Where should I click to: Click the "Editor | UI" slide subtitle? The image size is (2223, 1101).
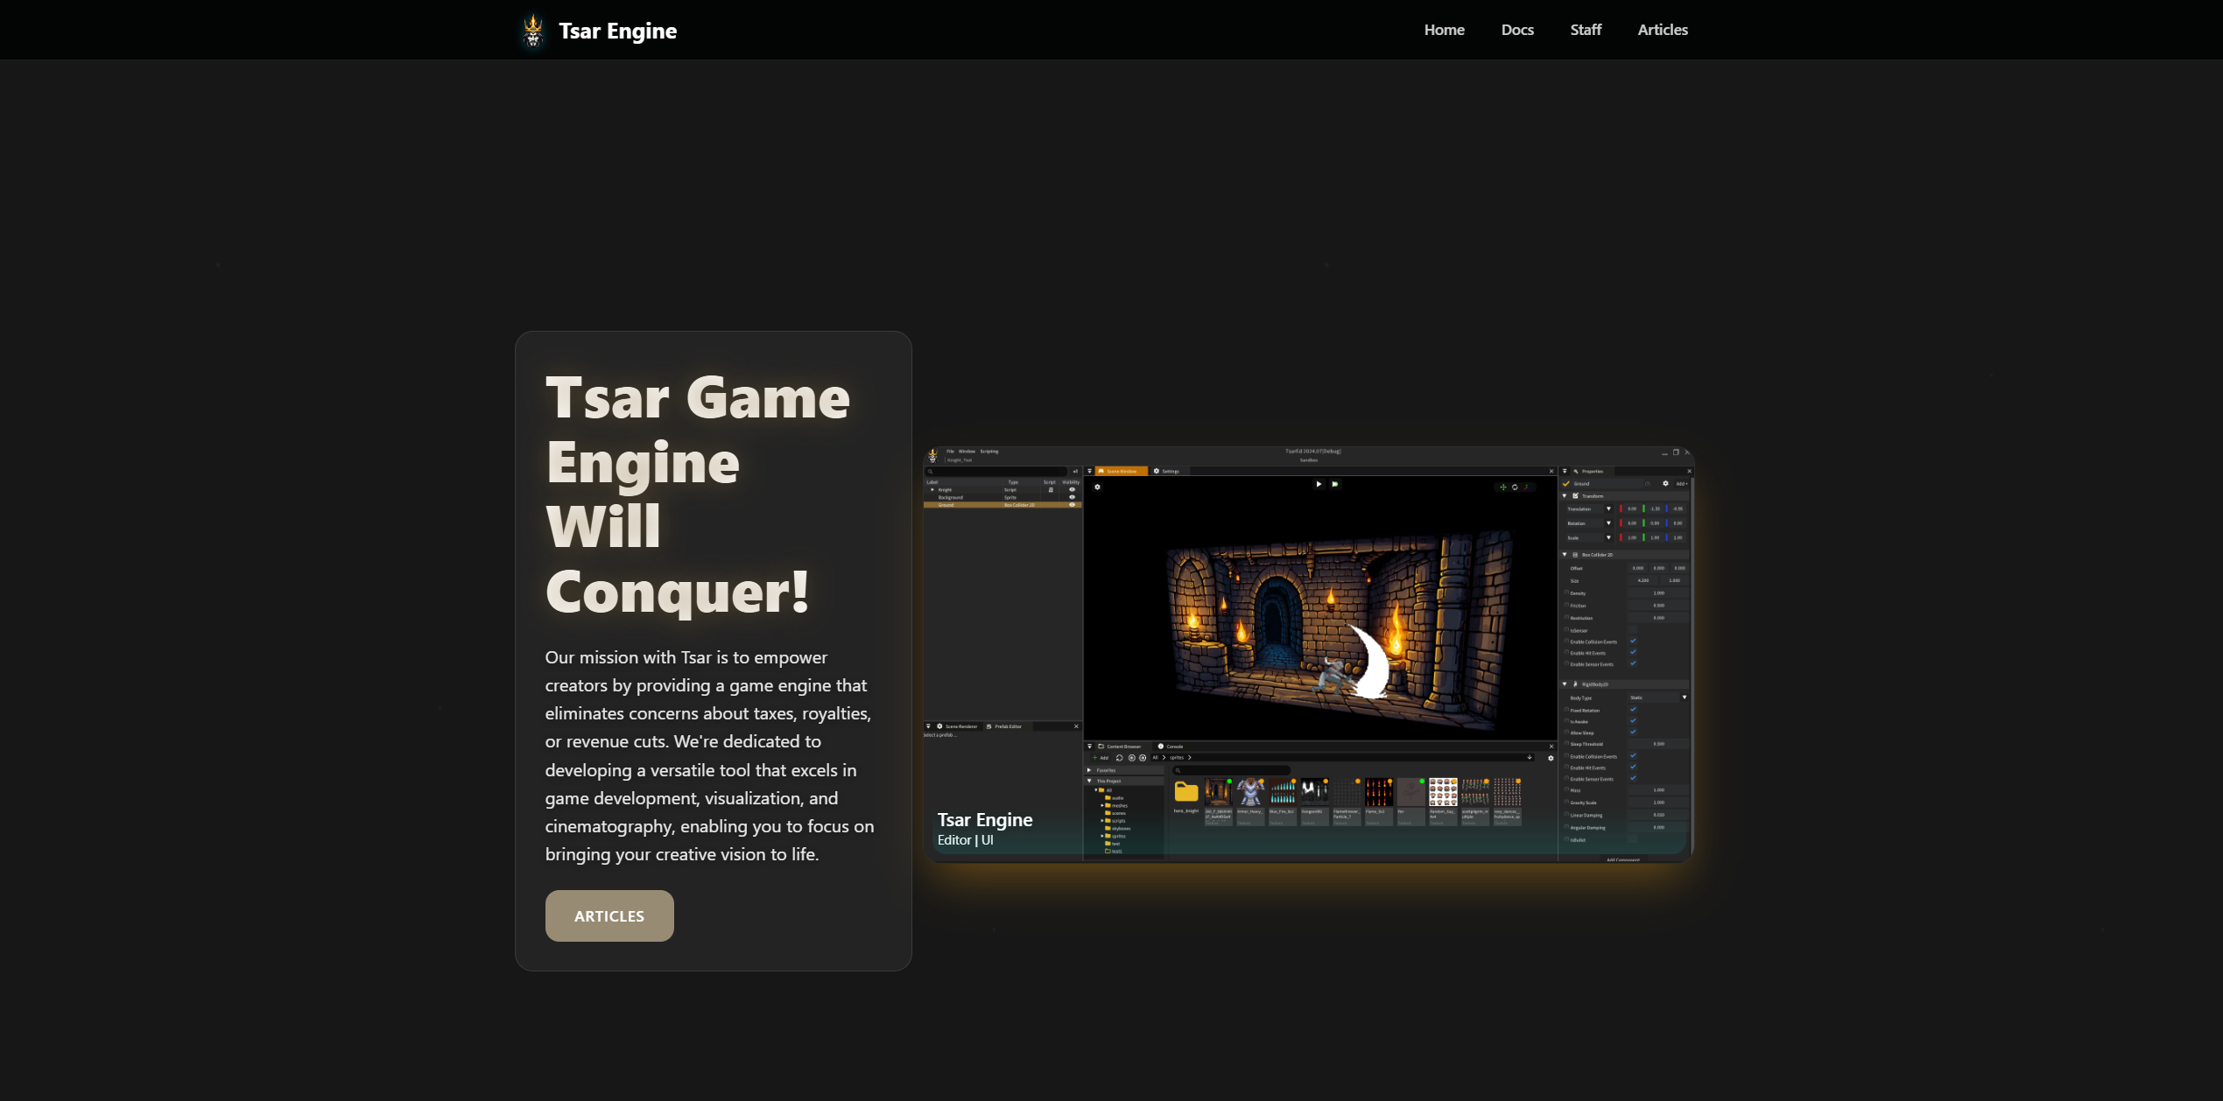point(965,840)
